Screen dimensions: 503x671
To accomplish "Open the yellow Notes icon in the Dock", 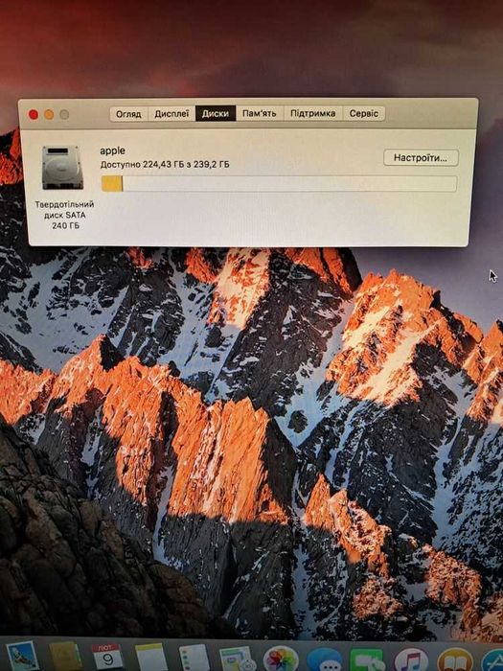I will pos(151,659).
